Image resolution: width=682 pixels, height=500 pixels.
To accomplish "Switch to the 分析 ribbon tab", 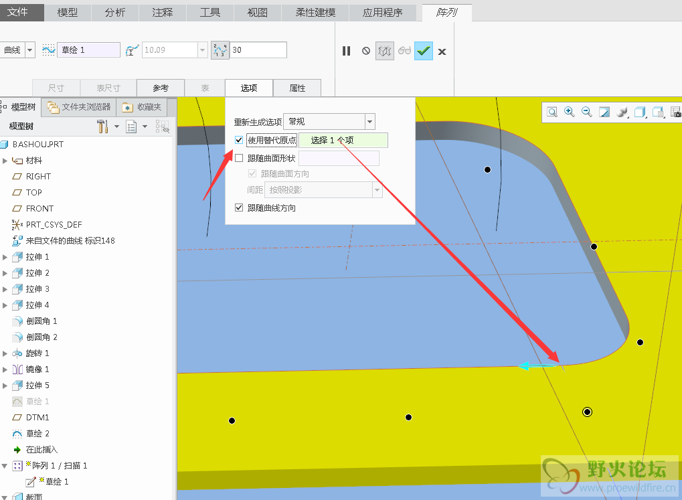I will (x=114, y=12).
